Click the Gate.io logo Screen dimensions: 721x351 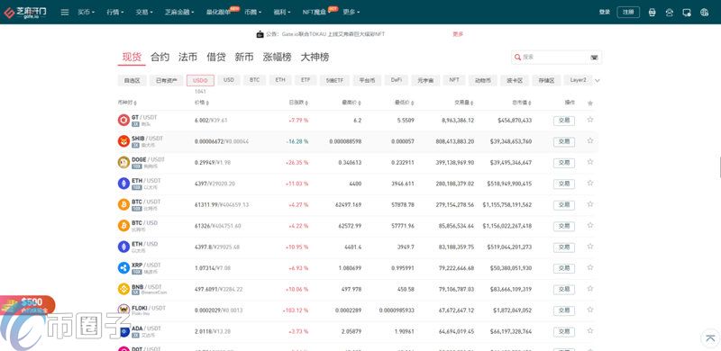[x=25, y=13]
